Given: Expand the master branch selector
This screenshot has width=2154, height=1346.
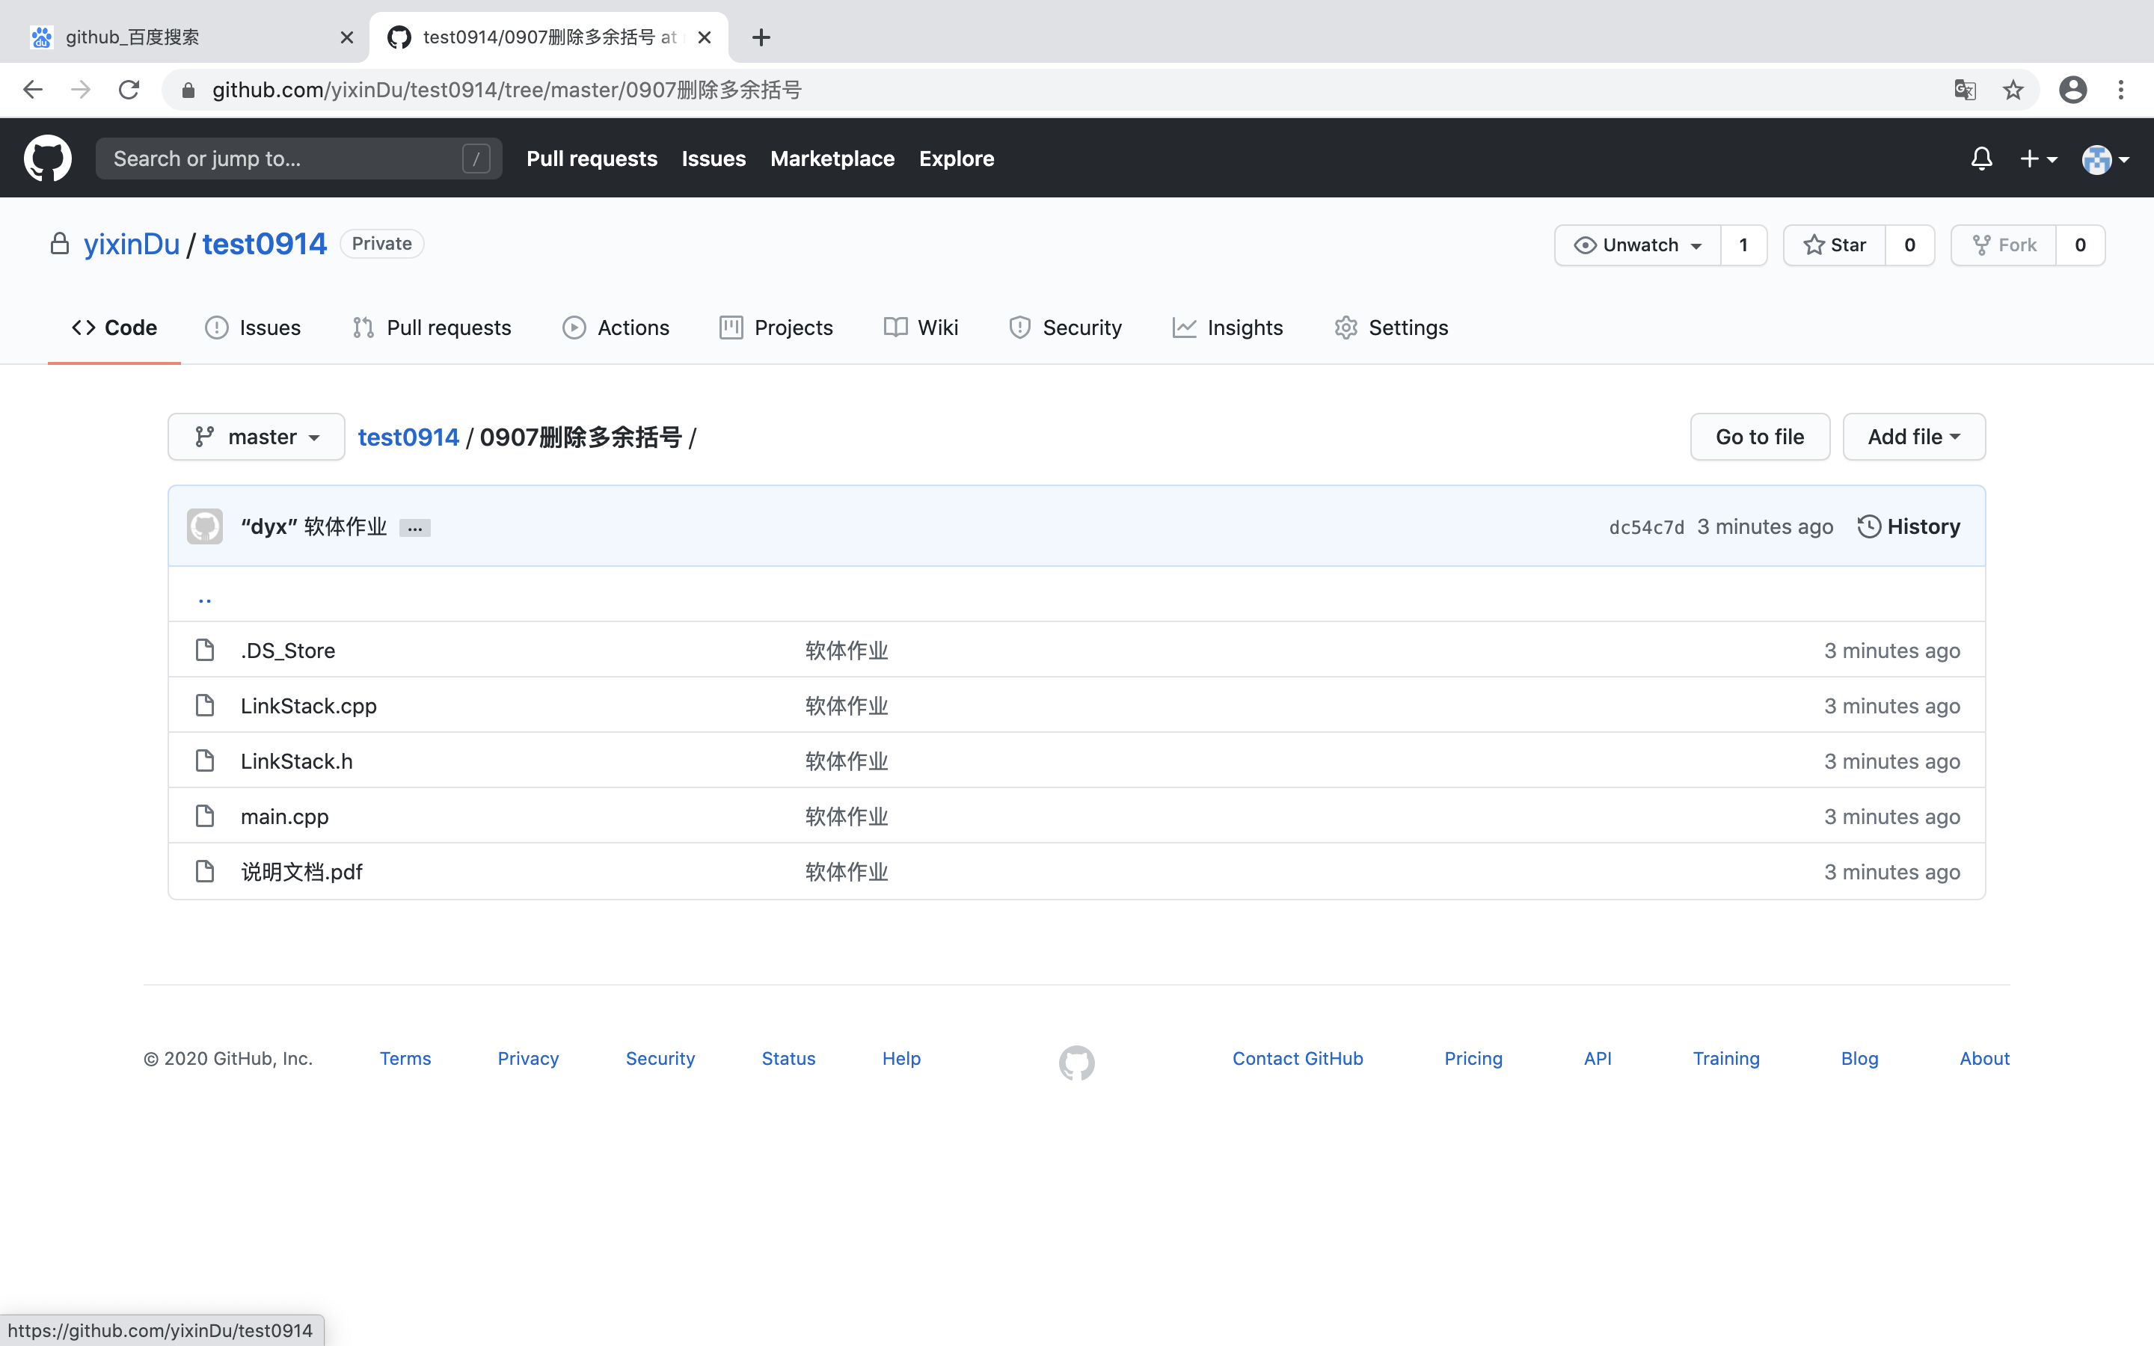Looking at the screenshot, I should coord(256,436).
